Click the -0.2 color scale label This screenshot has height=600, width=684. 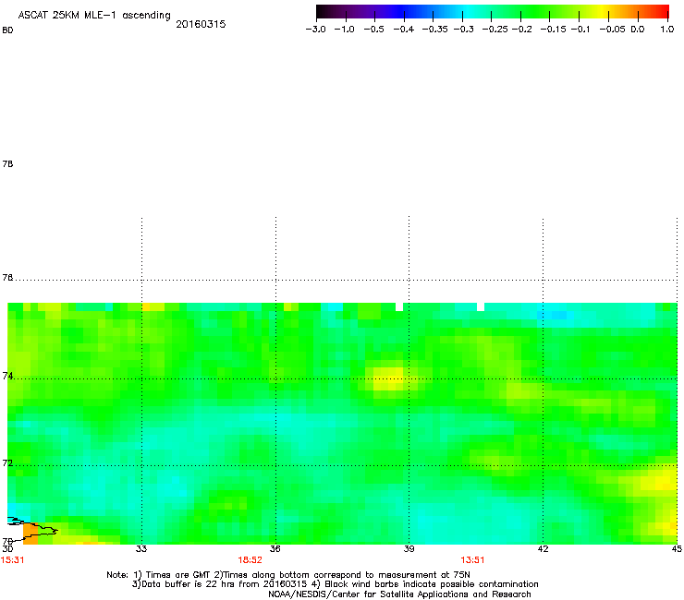tap(521, 30)
